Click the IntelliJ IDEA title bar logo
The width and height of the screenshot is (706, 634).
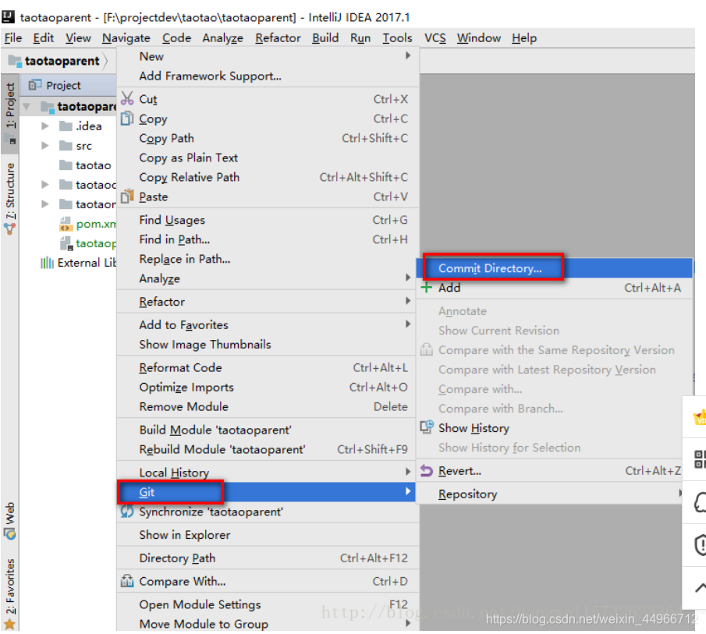[x=8, y=17]
